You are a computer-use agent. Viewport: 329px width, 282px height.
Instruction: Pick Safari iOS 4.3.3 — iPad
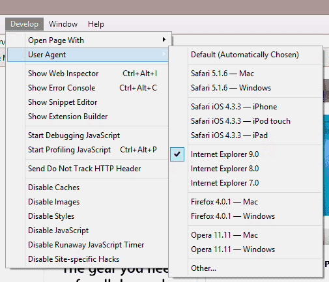(246, 135)
